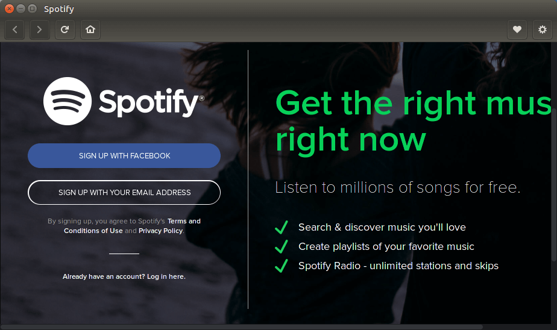The width and height of the screenshot is (557, 330).
Task: Choose Sign Up With Your Email Address
Action: pyautogui.click(x=124, y=193)
